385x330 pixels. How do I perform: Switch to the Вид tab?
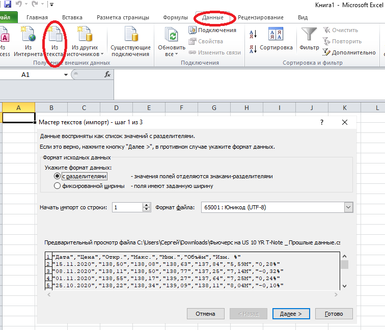[302, 17]
